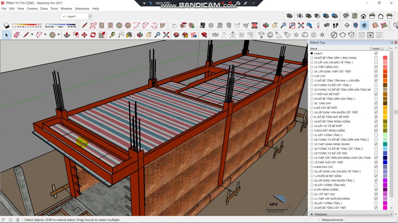Open the Layer0 layer dropdown
Screen dimensions: 398x223
coord(90,16)
